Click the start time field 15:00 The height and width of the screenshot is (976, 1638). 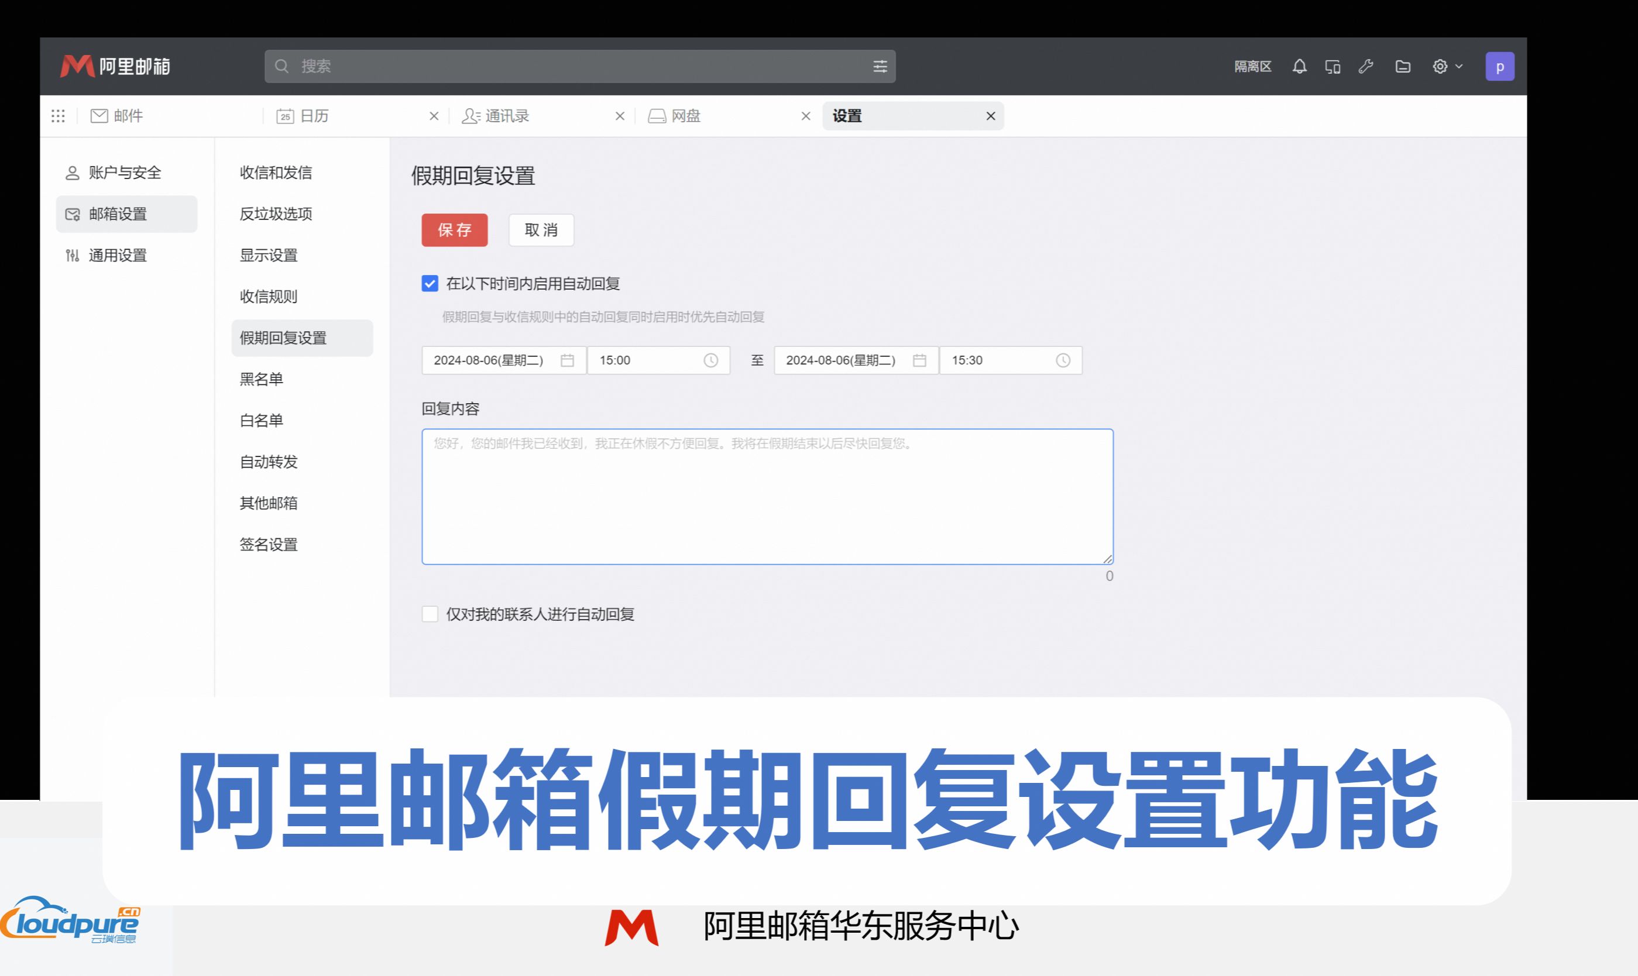tap(658, 360)
